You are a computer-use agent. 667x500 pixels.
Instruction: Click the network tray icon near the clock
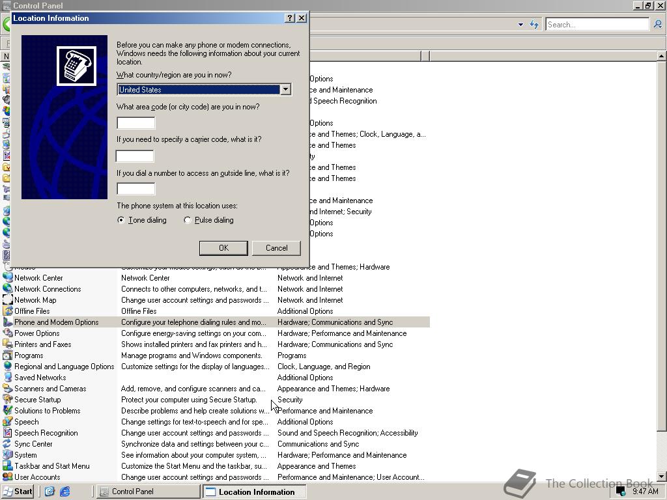(x=621, y=492)
